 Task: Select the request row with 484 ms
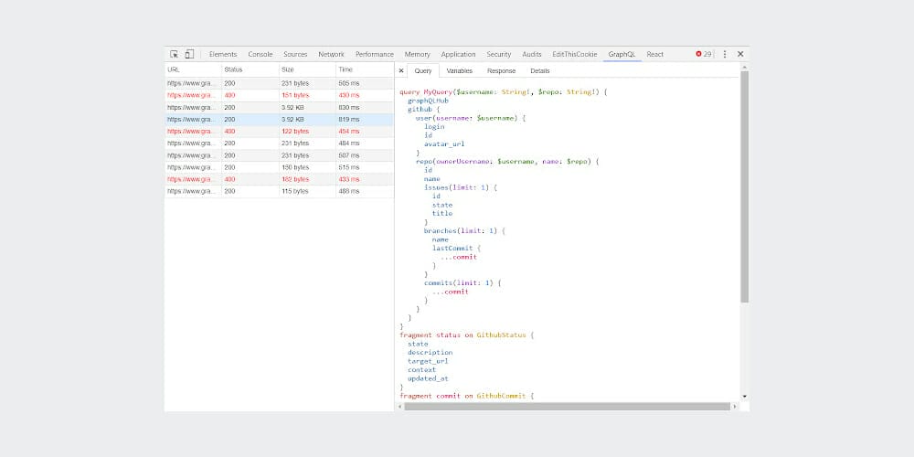point(279,143)
